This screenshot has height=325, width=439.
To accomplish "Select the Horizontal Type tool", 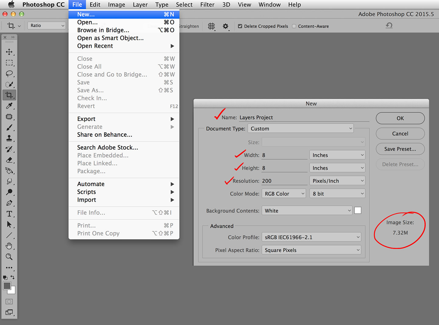I will 9,214.
